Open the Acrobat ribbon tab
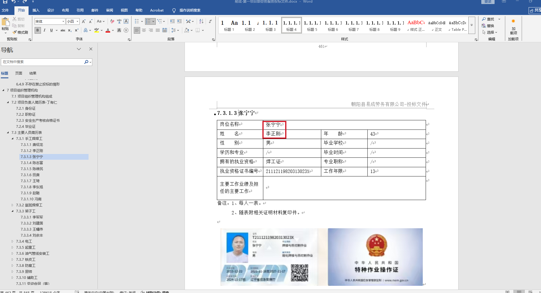This screenshot has height=293, width=541. pos(157,10)
